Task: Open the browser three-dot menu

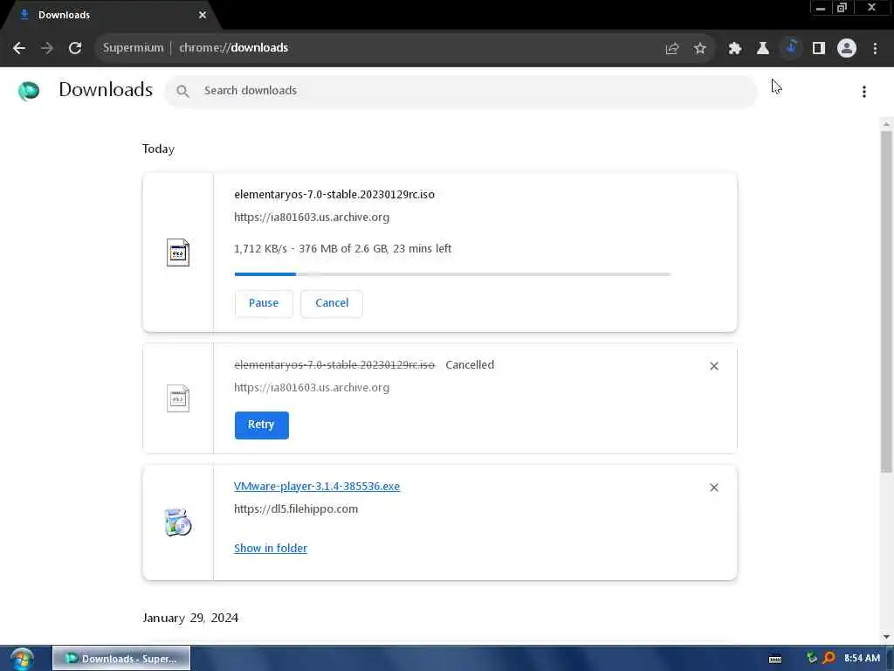Action: [875, 49]
